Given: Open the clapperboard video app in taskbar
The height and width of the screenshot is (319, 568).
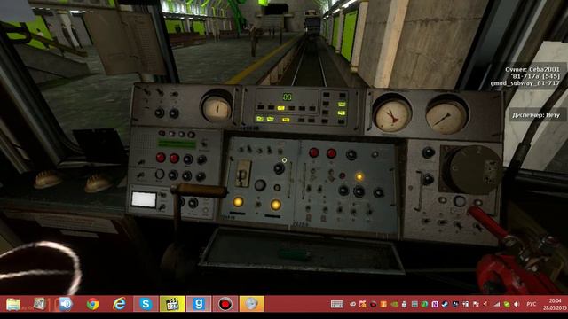Looking at the screenshot, I should tap(172, 304).
